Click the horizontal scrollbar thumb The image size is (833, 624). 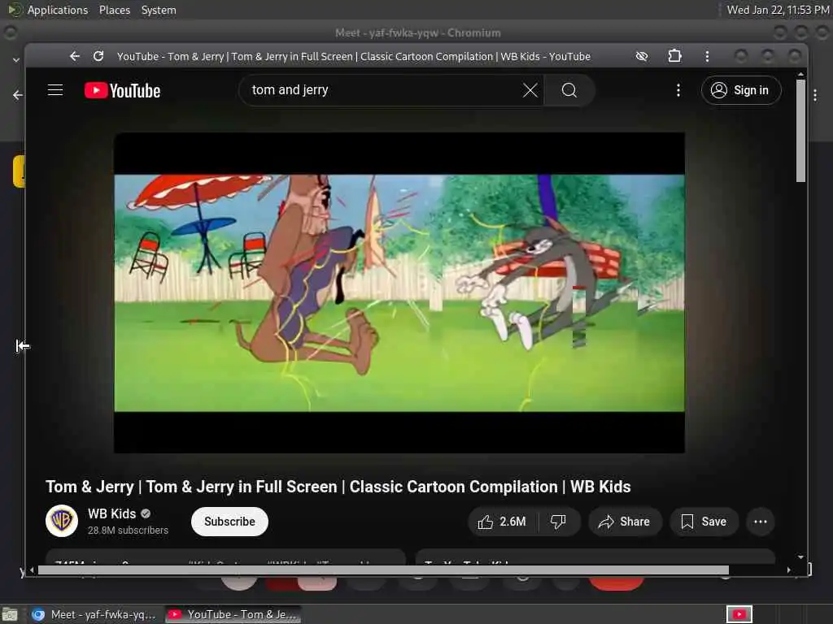click(x=383, y=570)
